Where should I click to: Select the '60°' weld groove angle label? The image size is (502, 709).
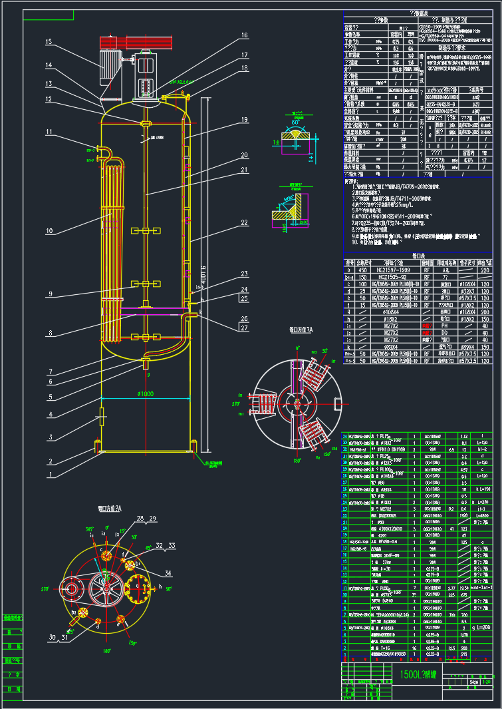296,122
